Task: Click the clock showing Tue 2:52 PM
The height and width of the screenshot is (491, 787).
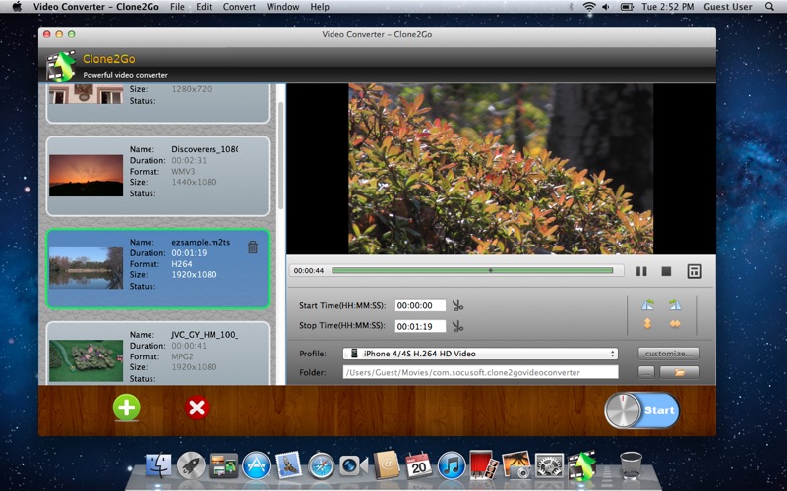Action: (x=668, y=7)
